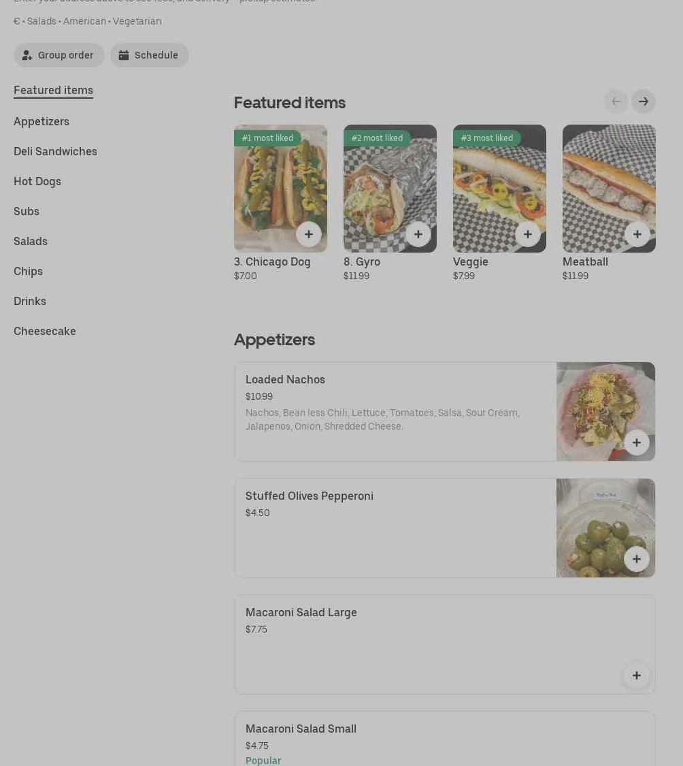Add 3. Chicago Dog with its plus icon
Screen dimensions: 683x766
[x=309, y=234]
